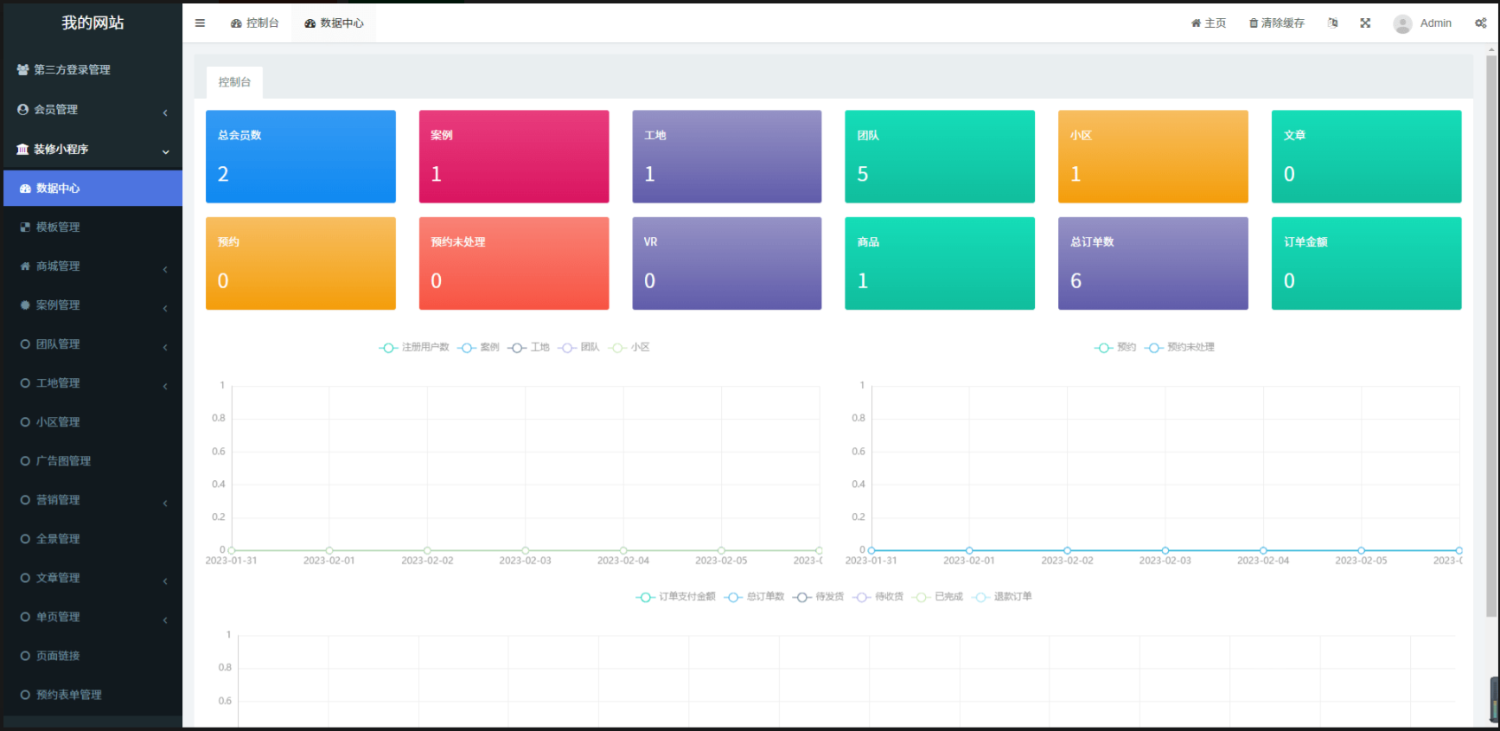Image resolution: width=1500 pixels, height=731 pixels.
Task: Click the fullscreen icon in top bar
Action: tap(1365, 23)
